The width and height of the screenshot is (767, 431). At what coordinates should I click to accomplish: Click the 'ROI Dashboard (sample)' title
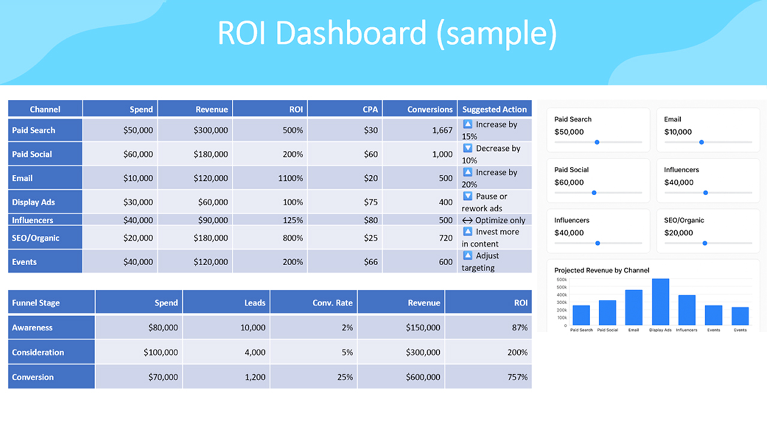[x=386, y=34]
